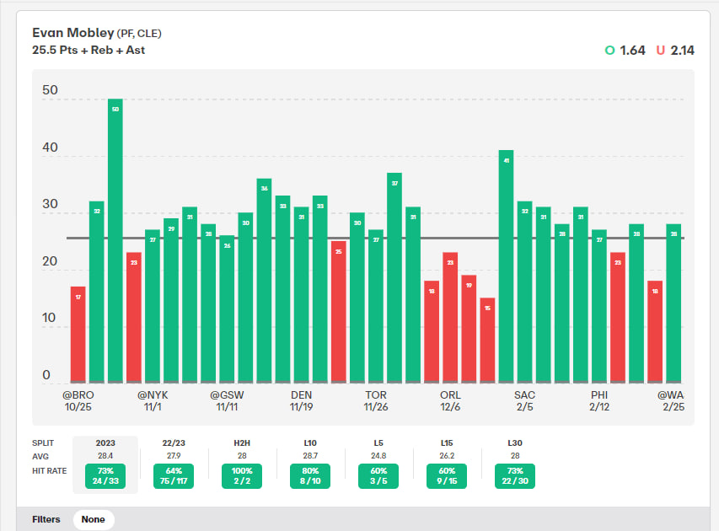Click the red bar labeled 17
Screen dimensions: 719x531
pyautogui.click(x=78, y=335)
